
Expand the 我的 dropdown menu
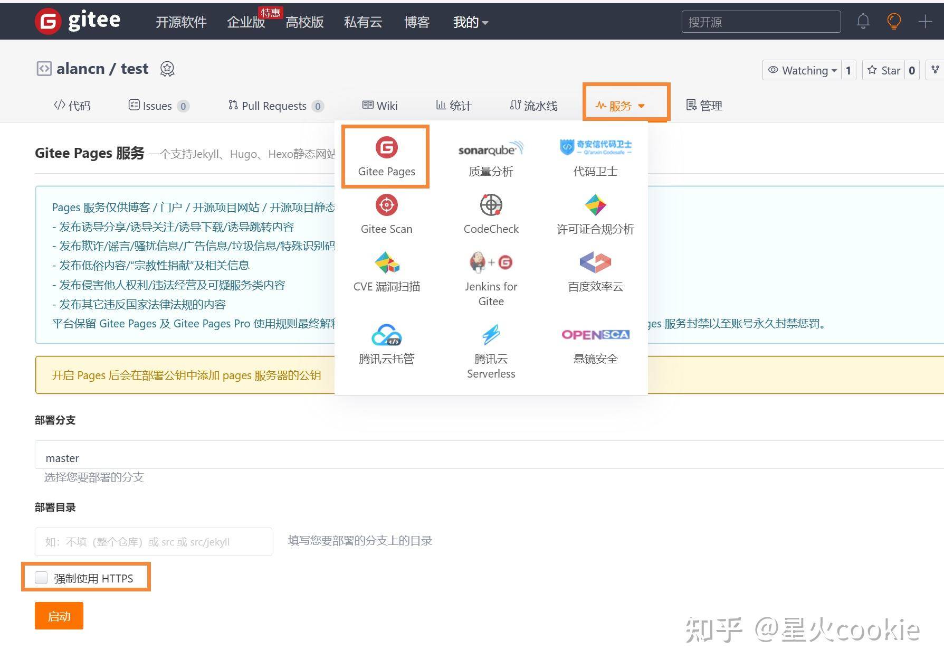click(470, 22)
